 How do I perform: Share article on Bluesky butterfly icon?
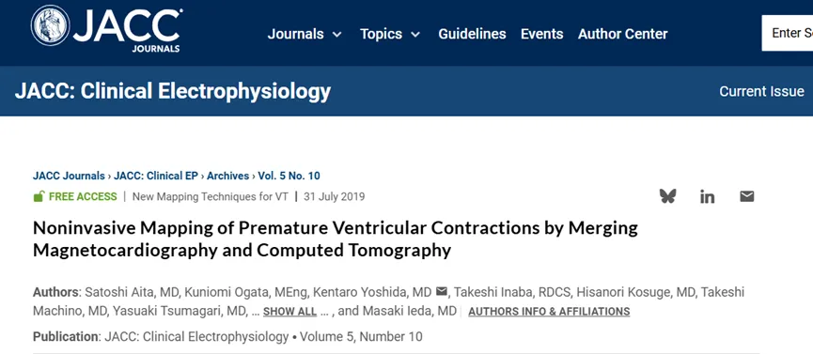pyautogui.click(x=667, y=196)
